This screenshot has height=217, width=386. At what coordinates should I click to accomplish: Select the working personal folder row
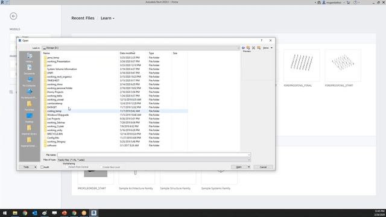click(x=60, y=88)
